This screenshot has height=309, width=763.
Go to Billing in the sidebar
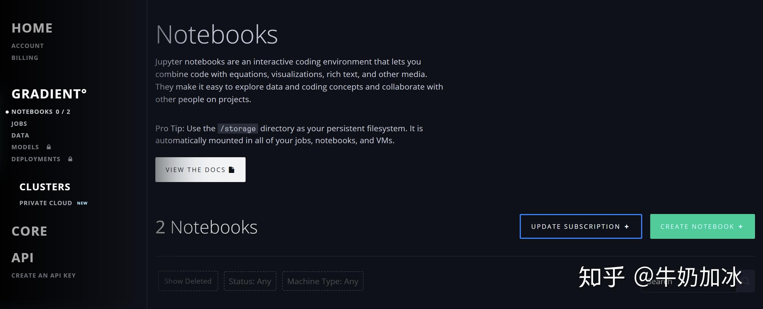[x=25, y=58]
